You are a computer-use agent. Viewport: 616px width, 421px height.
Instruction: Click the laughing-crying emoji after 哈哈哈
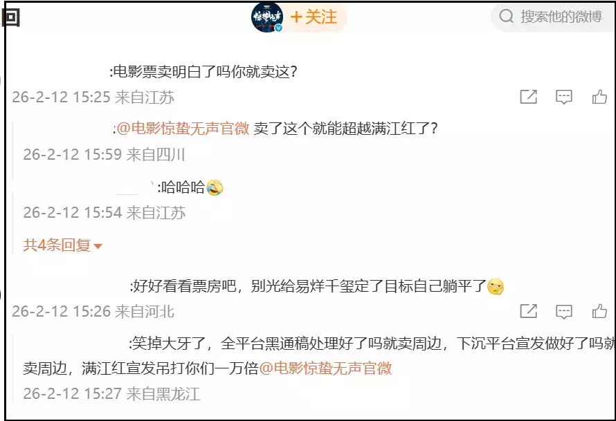tap(215, 187)
